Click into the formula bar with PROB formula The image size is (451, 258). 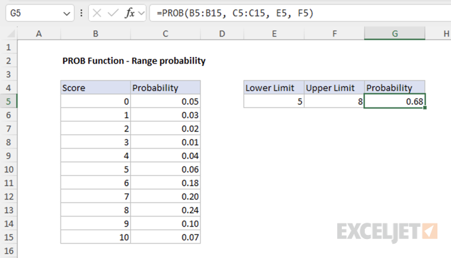click(300, 14)
